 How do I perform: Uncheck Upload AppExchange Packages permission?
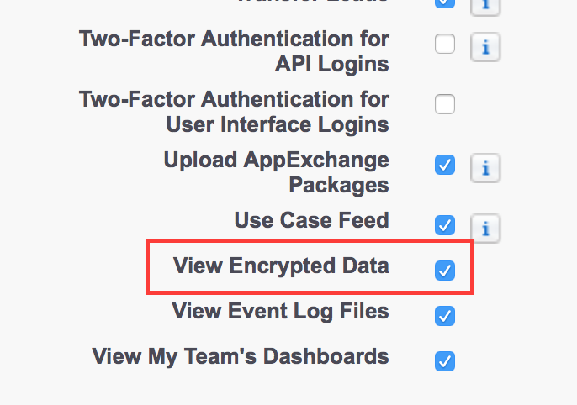[445, 165]
